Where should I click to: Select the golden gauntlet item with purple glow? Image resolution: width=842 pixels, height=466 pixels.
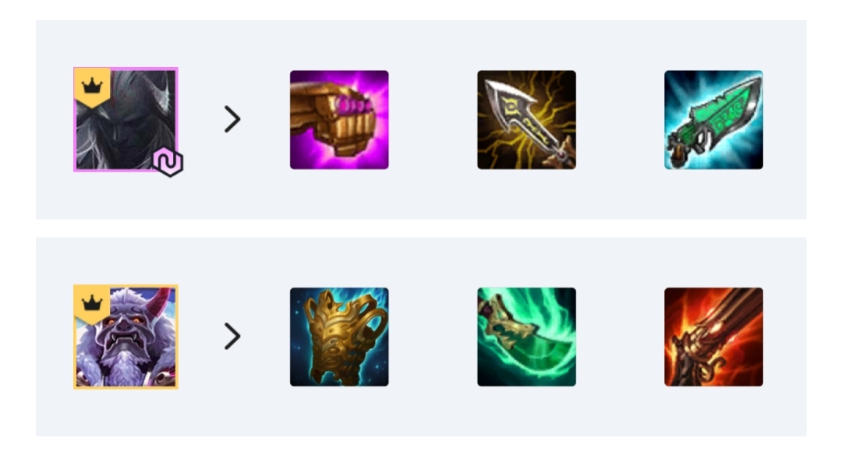click(339, 120)
